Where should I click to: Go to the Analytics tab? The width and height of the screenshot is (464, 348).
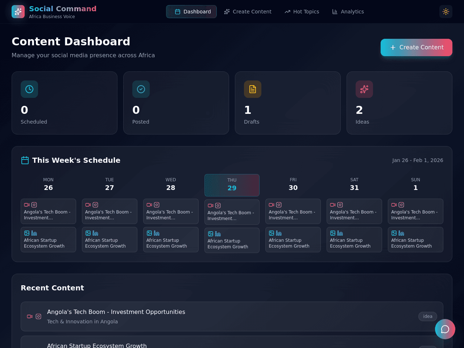point(348,12)
